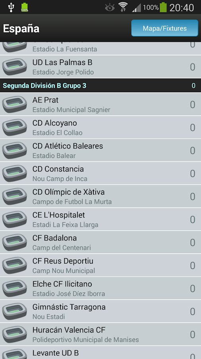This screenshot has width=201, height=359.
Task: Select the stadium icon for CD Constancia
Action: 15,174
